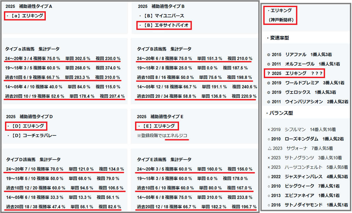This screenshot has width=352, height=213.
Task: Select 2015 リアファル 1番人気3着
Action: coord(299,55)
